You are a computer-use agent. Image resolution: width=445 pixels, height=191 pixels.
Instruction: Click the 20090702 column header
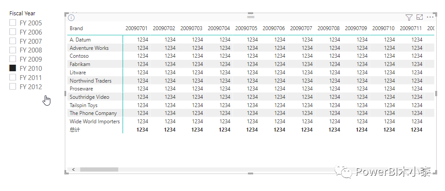point(164,28)
